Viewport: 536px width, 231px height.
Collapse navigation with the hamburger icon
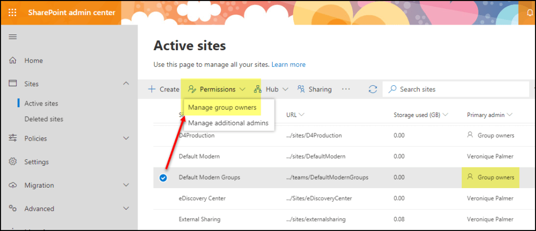[13, 37]
